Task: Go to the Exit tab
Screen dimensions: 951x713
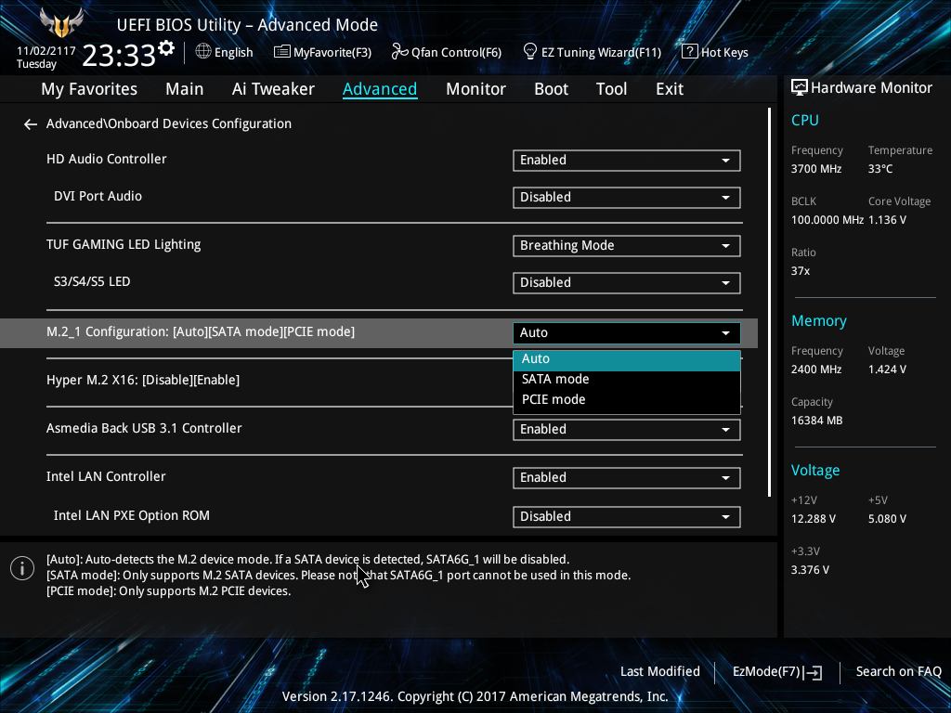Action: pos(670,89)
